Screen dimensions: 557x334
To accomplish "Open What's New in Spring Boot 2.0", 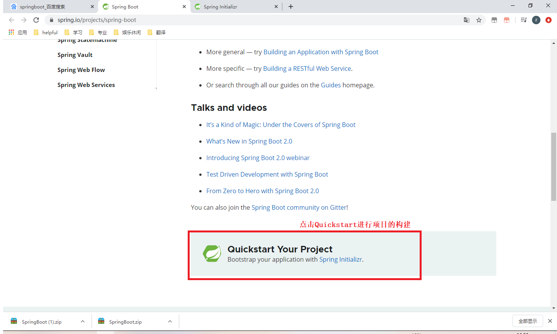I will tap(249, 141).
